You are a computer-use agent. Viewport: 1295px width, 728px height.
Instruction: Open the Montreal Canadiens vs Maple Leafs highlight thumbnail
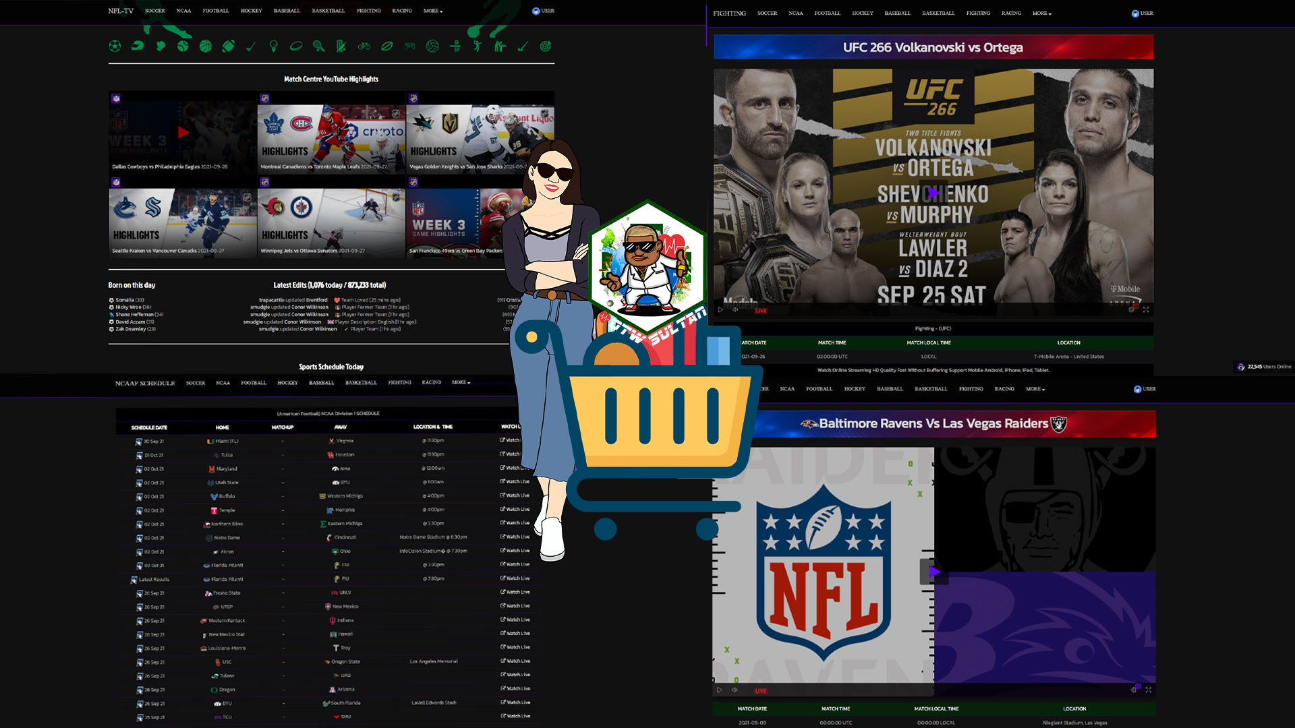[331, 138]
